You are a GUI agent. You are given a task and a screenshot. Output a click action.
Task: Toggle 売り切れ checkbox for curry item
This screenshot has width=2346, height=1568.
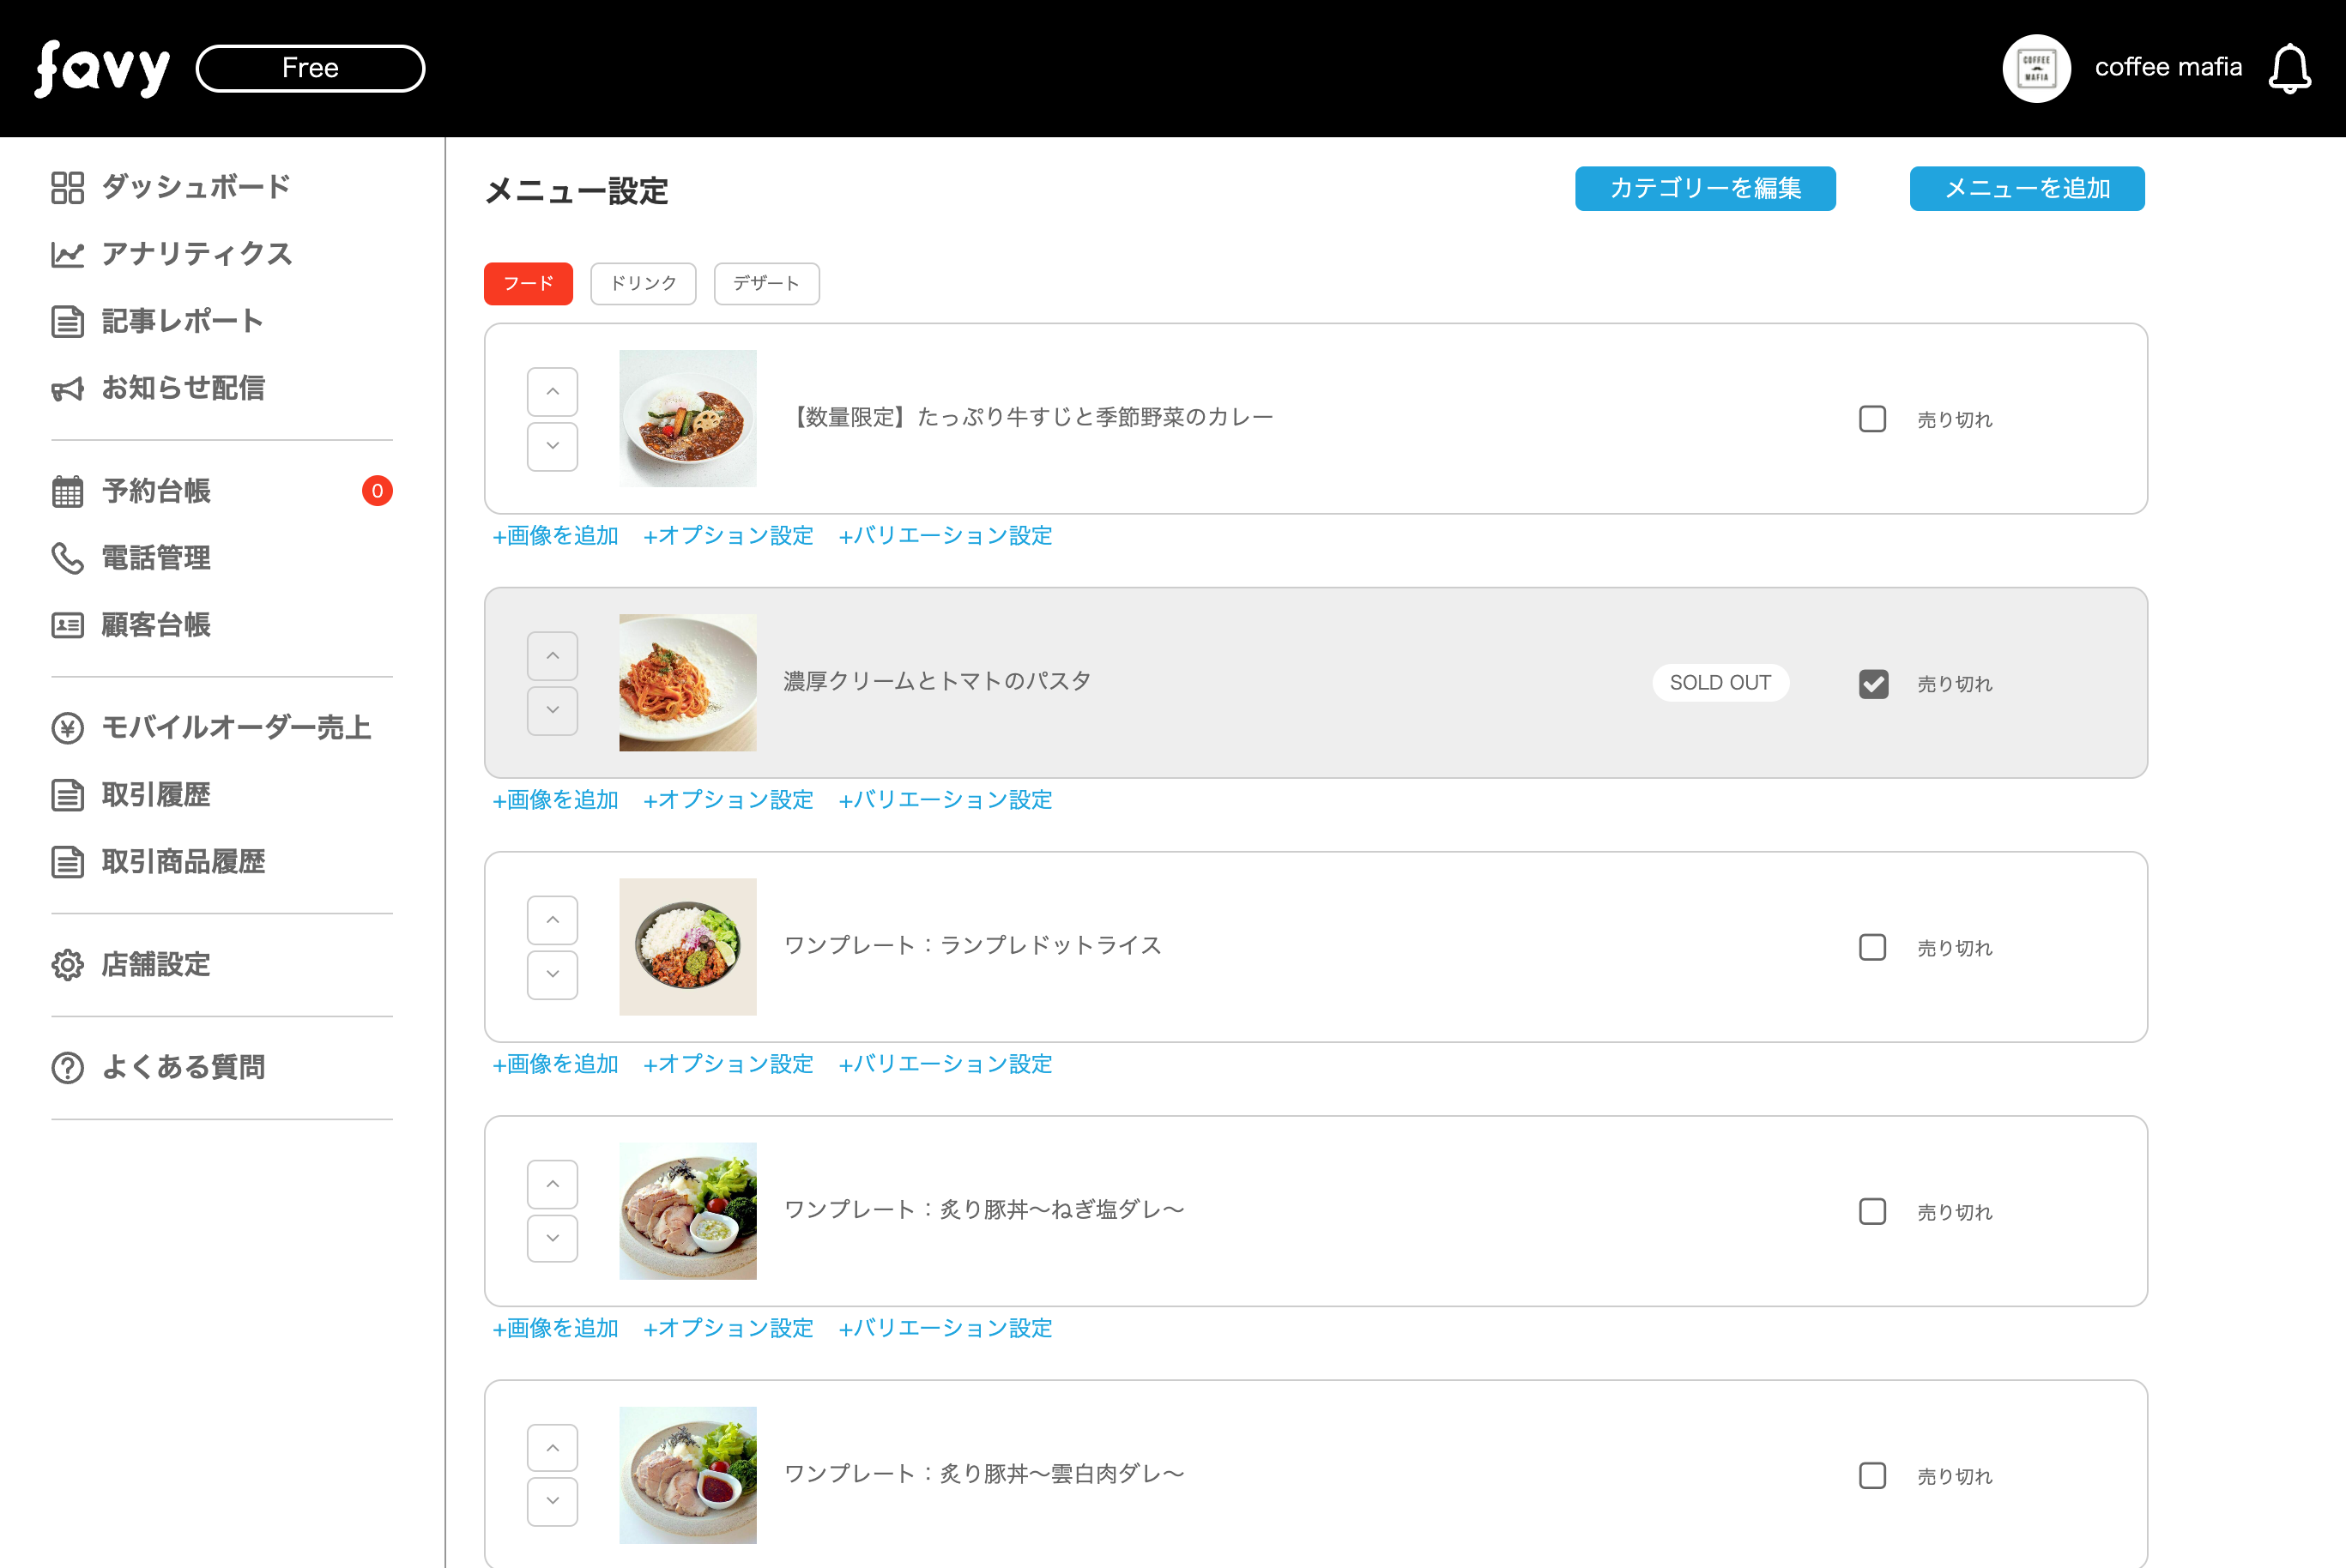(x=1871, y=417)
